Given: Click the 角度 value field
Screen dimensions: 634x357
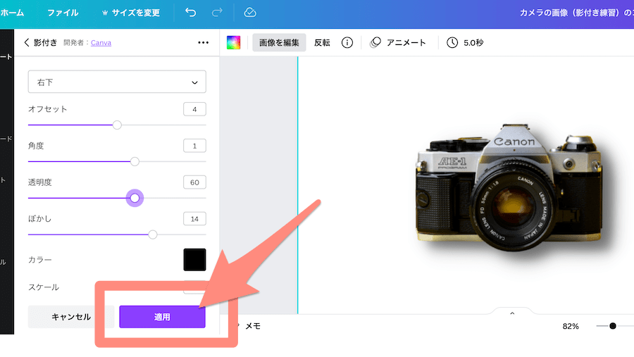Looking at the screenshot, I should 194,146.
